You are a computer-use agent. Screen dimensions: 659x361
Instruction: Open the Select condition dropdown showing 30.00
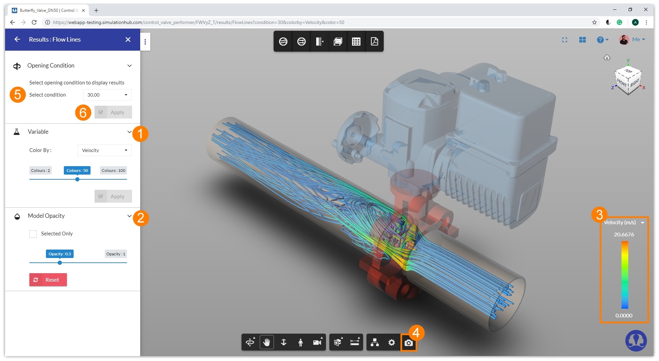107,95
